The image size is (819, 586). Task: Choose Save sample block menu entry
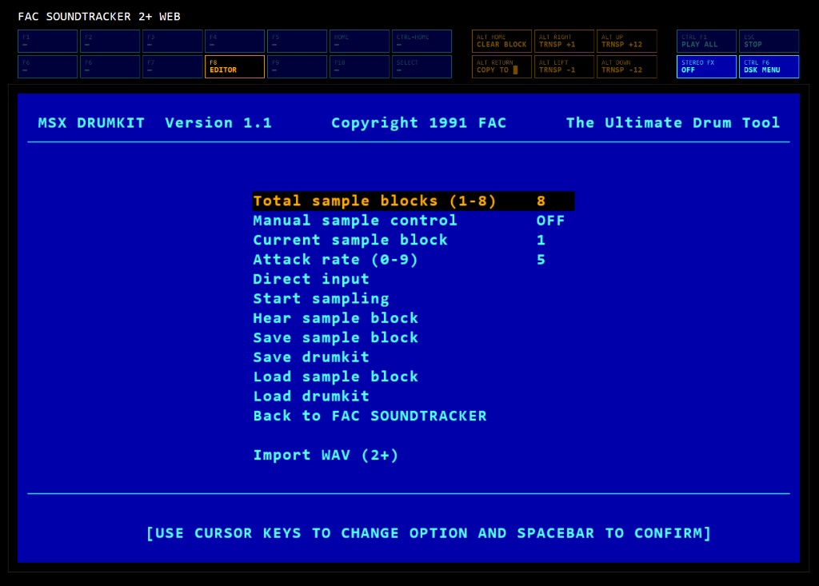coord(336,338)
